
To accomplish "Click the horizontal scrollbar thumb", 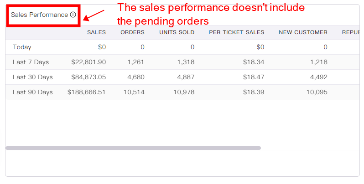I will click(133, 148).
